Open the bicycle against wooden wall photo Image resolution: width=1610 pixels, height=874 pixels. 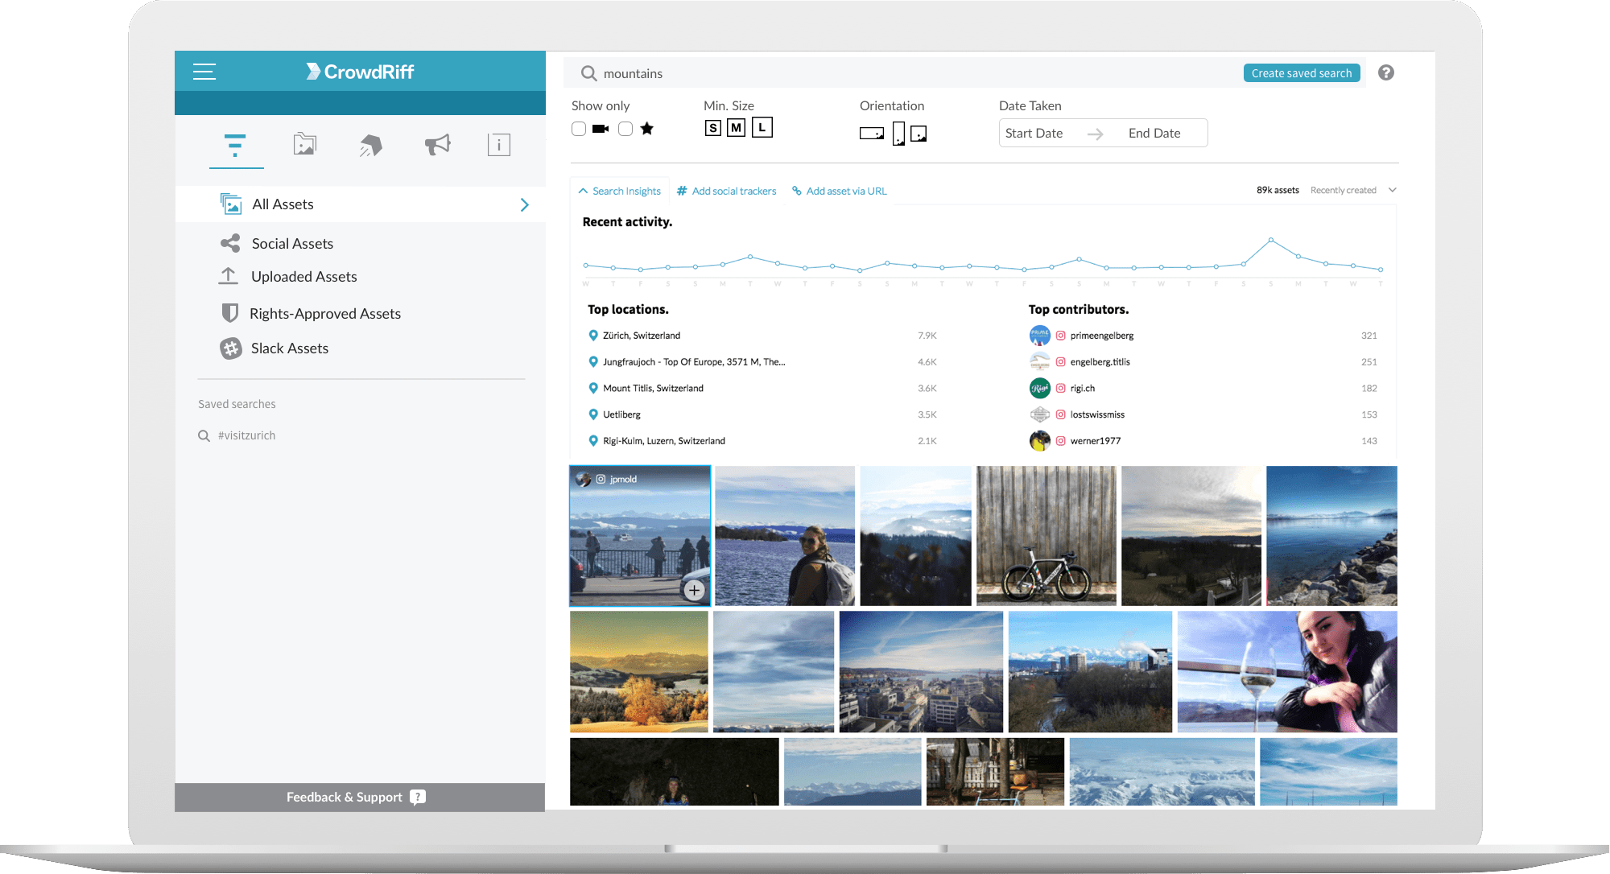1046,536
